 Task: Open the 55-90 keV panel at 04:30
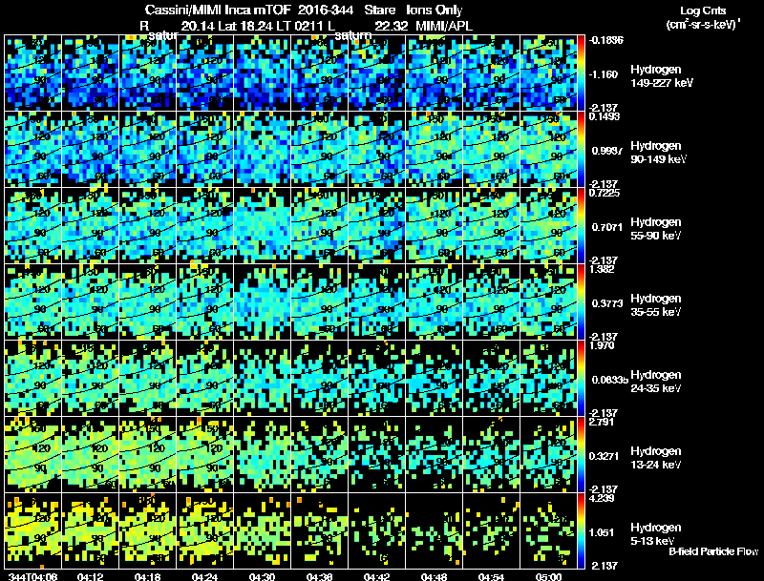click(x=262, y=225)
